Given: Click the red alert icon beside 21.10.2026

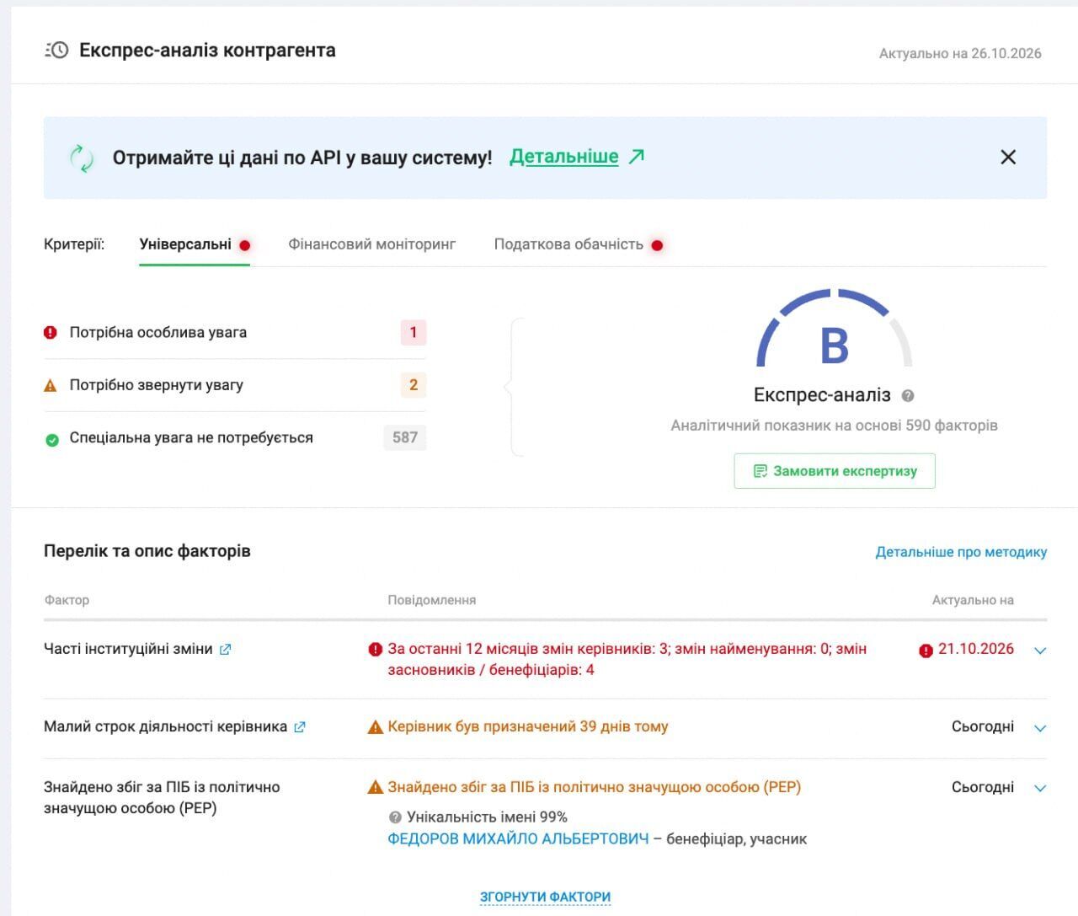Looking at the screenshot, I should 926,651.
